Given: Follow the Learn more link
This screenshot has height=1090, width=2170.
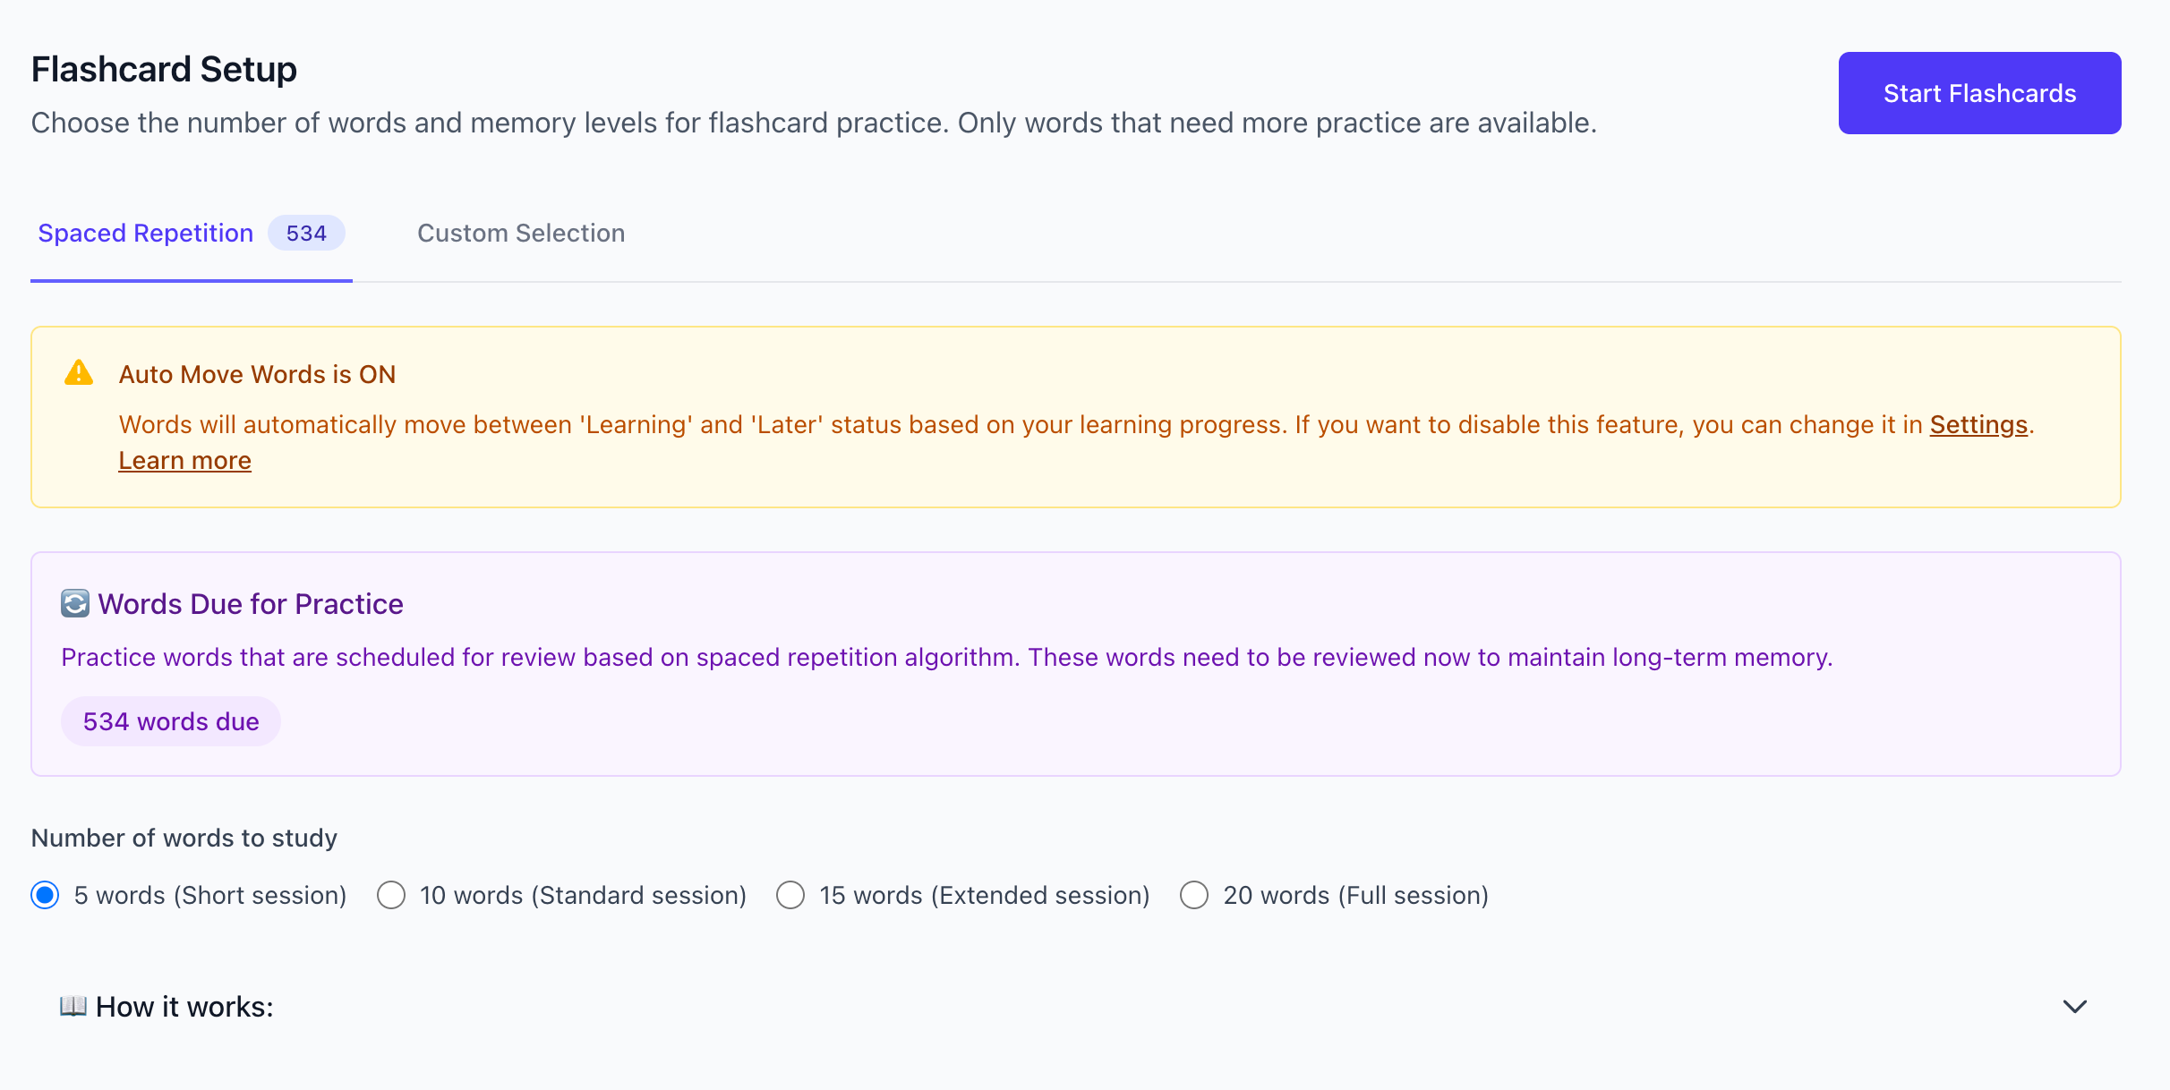Looking at the screenshot, I should [x=185, y=460].
